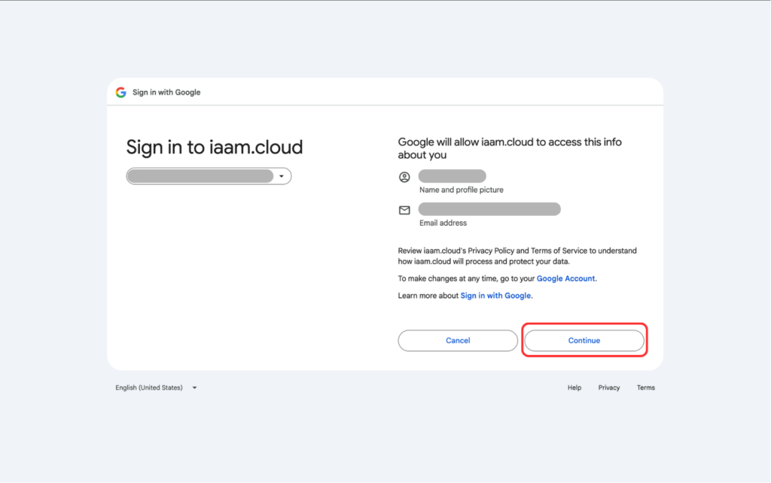Click the Sign in to iaam.cloud heading

[215, 147]
